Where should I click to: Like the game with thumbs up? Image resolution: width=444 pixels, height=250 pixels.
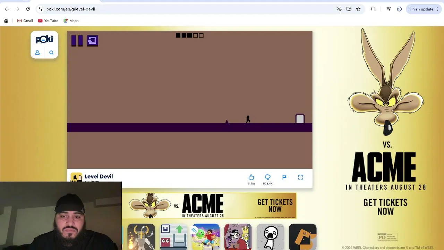[x=251, y=177]
